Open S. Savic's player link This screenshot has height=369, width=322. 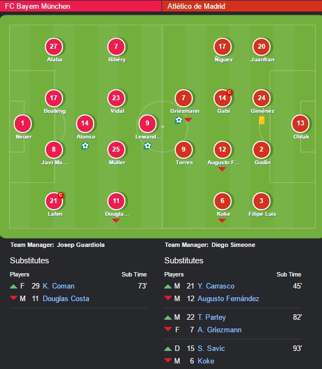[x=211, y=348]
